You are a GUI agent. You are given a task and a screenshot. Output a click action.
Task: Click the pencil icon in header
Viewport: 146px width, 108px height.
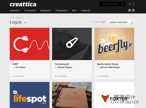point(130,4)
